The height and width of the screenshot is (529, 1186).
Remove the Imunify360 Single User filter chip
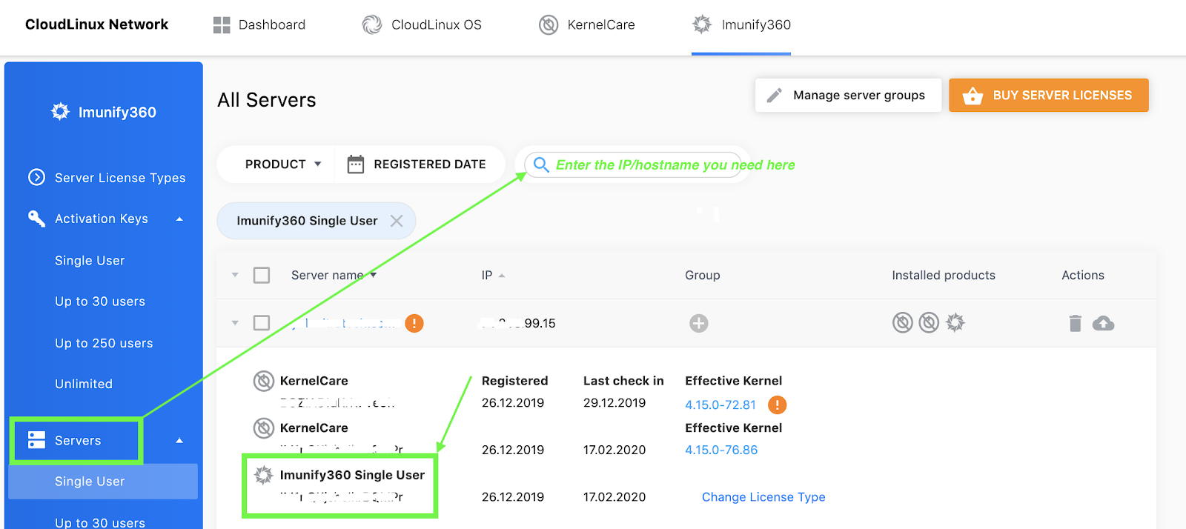tap(397, 221)
